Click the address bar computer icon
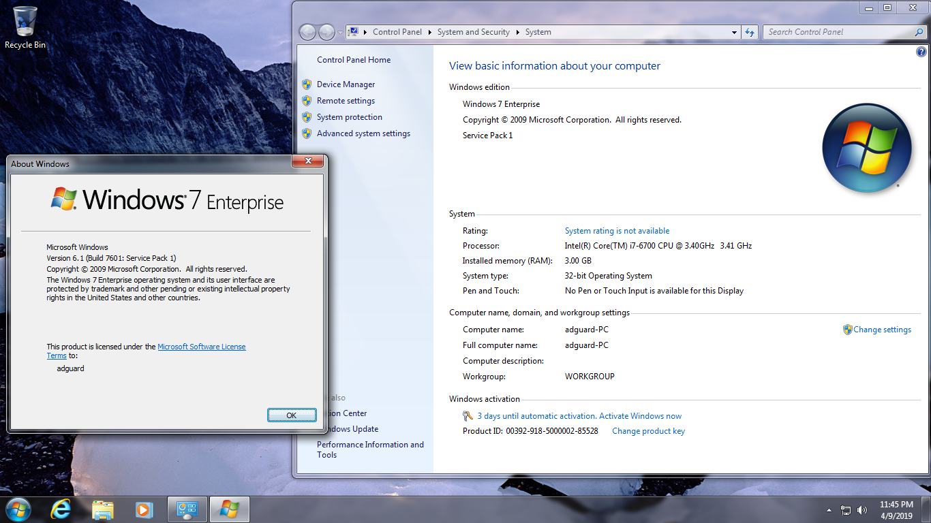Image resolution: width=931 pixels, height=523 pixels. [354, 31]
